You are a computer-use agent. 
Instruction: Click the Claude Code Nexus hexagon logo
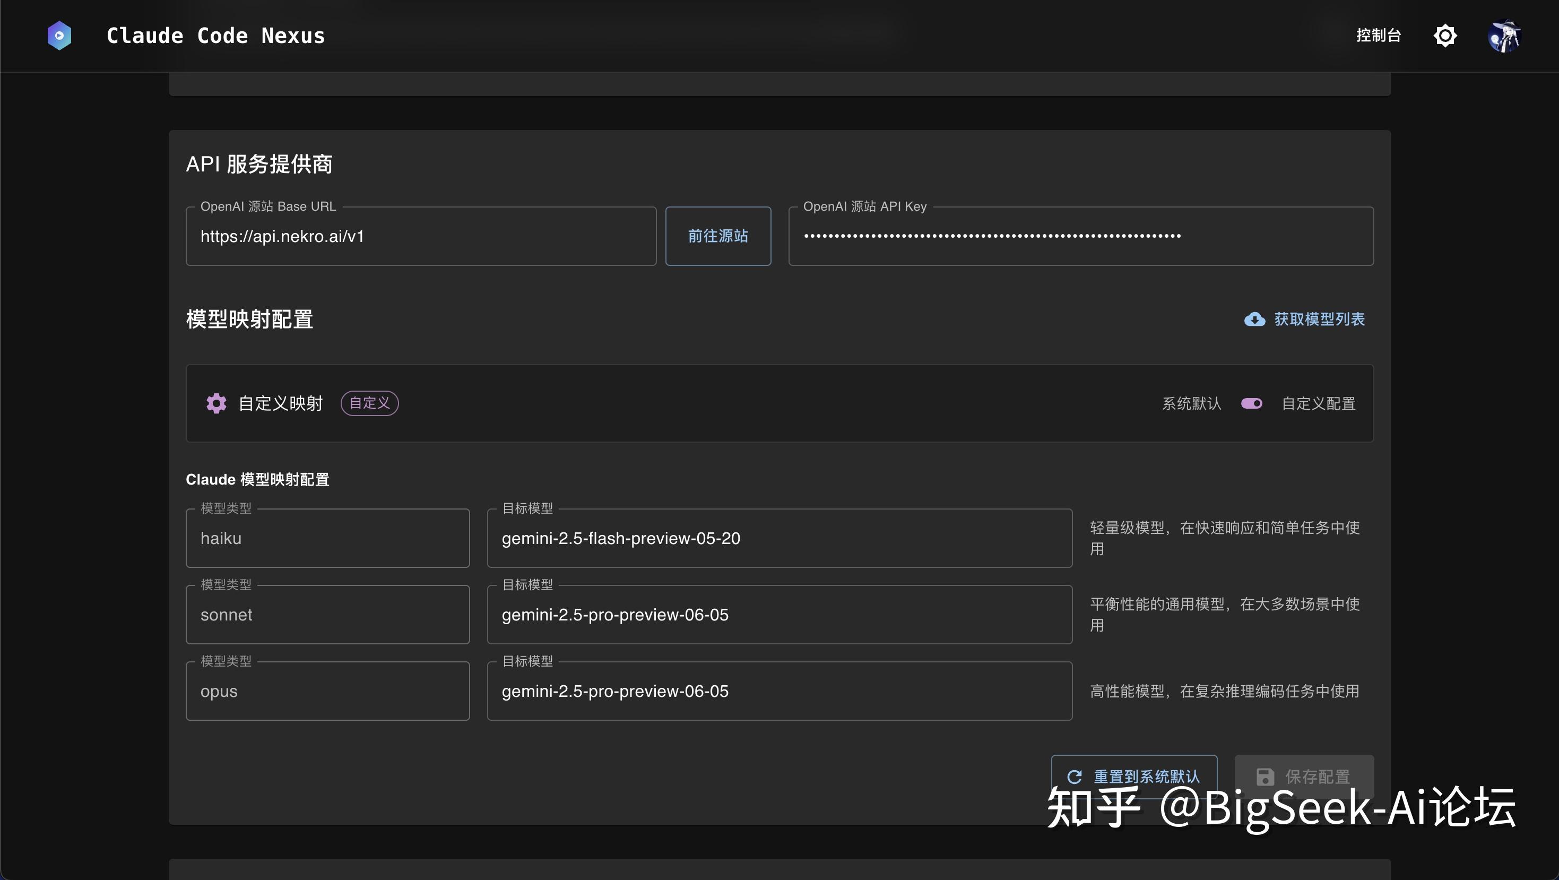point(59,36)
